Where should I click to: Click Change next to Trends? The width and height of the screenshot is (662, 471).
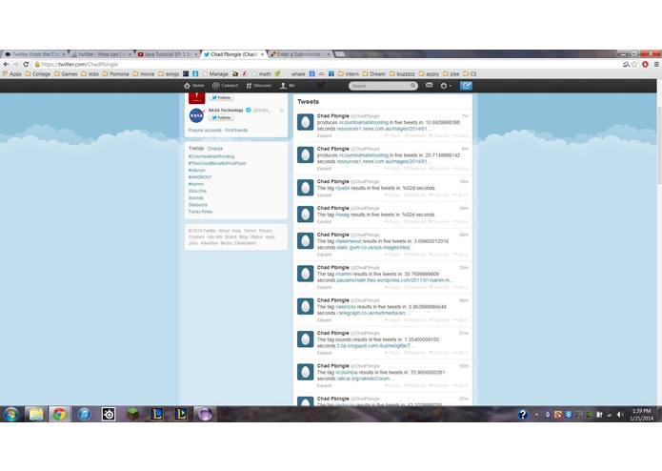[215, 149]
